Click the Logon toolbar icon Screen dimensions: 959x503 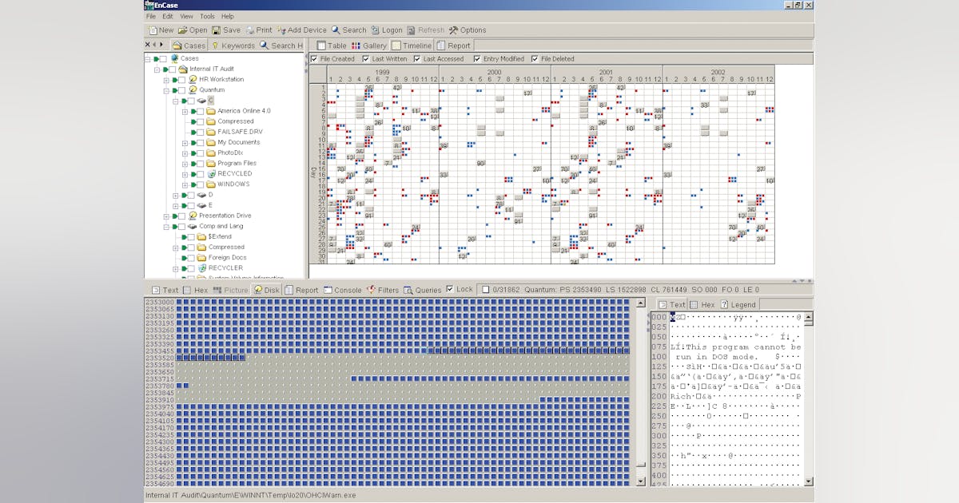[x=376, y=30]
